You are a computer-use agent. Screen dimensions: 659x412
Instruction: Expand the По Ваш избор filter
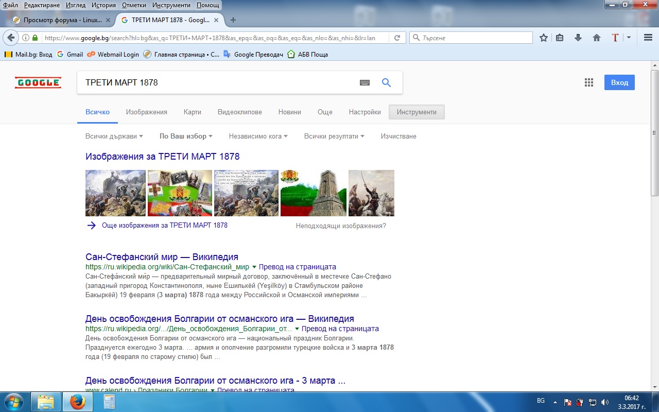coord(186,136)
